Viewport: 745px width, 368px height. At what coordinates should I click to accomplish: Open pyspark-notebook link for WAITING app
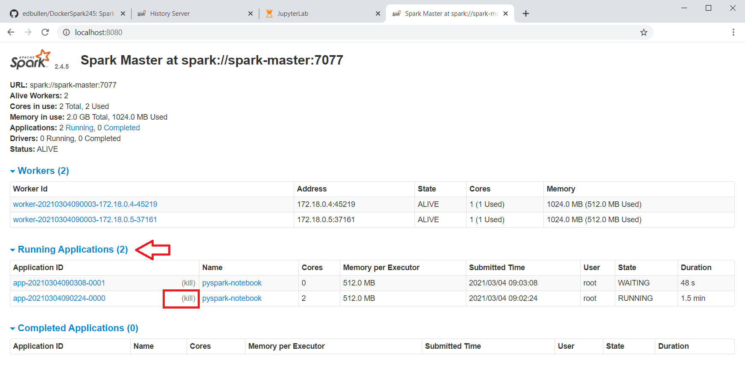232,283
